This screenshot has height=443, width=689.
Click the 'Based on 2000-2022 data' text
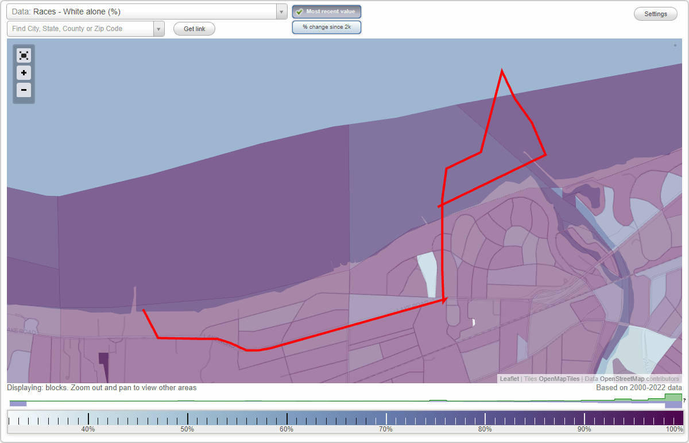(x=639, y=388)
